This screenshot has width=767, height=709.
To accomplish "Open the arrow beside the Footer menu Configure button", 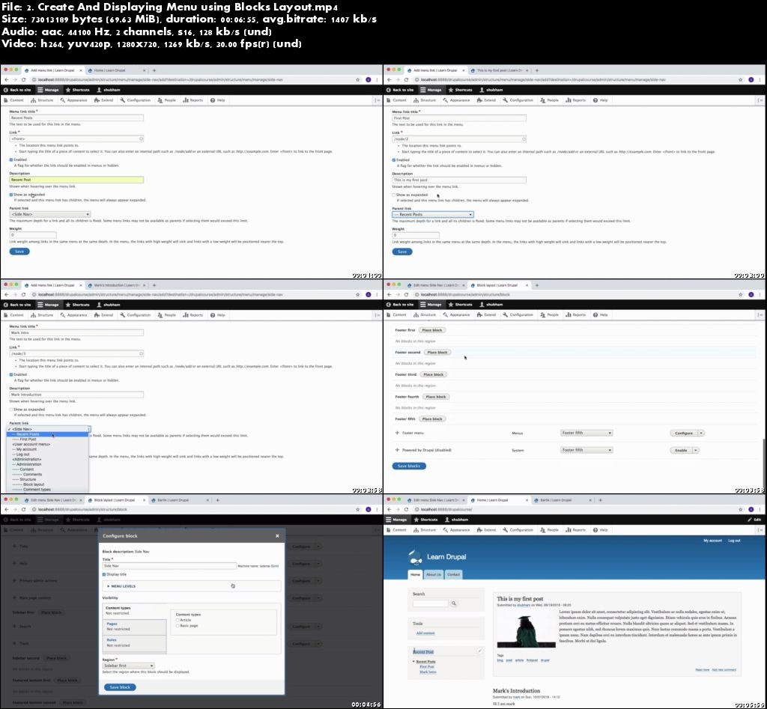I will pyautogui.click(x=701, y=433).
